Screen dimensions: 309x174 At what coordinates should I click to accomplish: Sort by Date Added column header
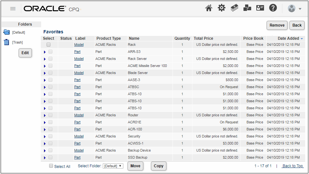[x=288, y=38]
